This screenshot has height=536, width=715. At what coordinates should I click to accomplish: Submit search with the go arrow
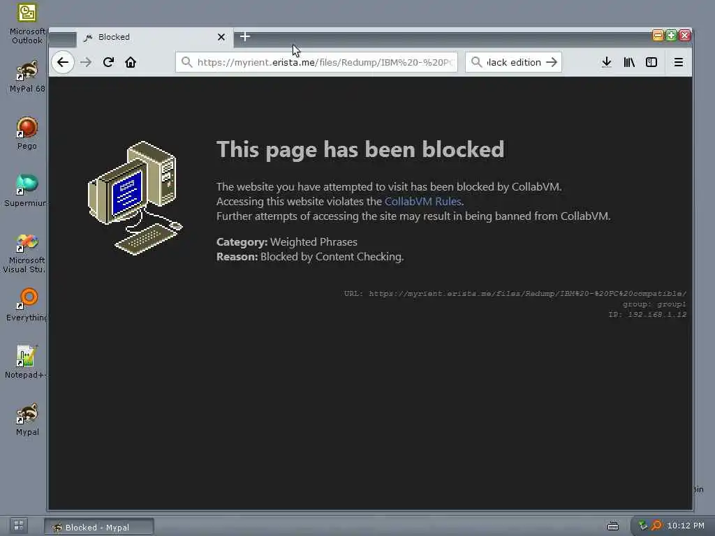pyautogui.click(x=552, y=62)
